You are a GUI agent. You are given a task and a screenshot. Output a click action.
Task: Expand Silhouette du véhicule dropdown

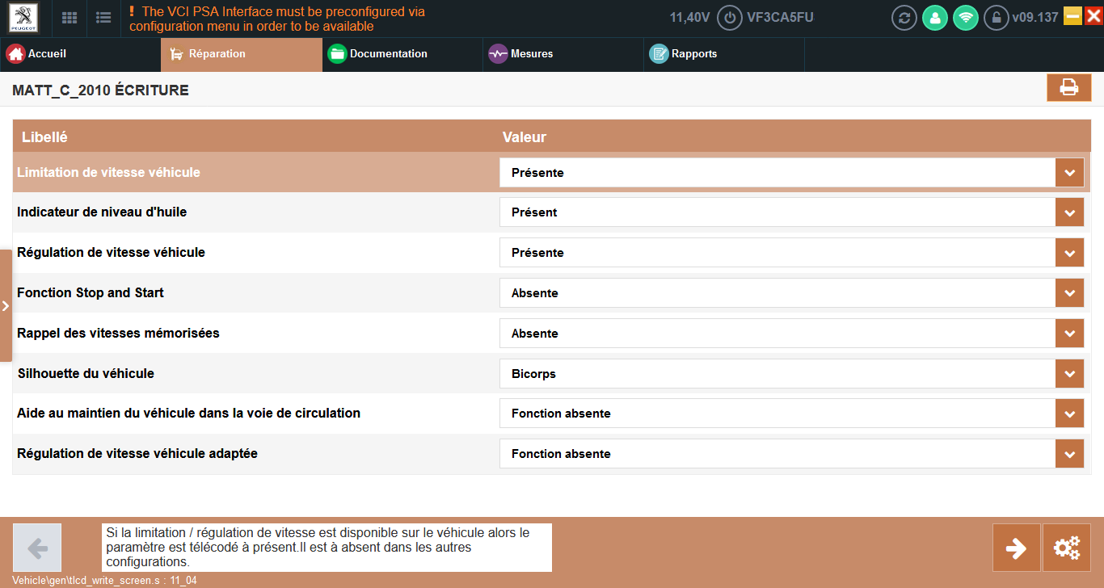click(1069, 374)
